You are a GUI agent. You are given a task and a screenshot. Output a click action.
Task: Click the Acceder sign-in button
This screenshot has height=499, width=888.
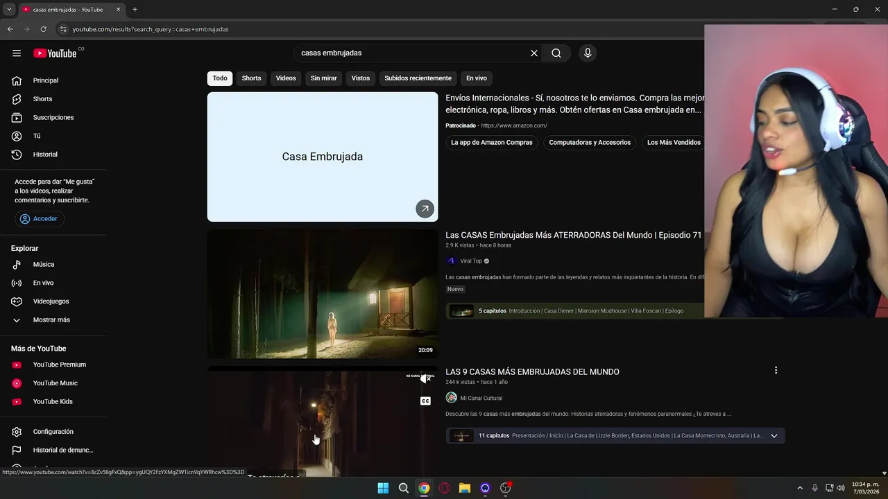(40, 218)
